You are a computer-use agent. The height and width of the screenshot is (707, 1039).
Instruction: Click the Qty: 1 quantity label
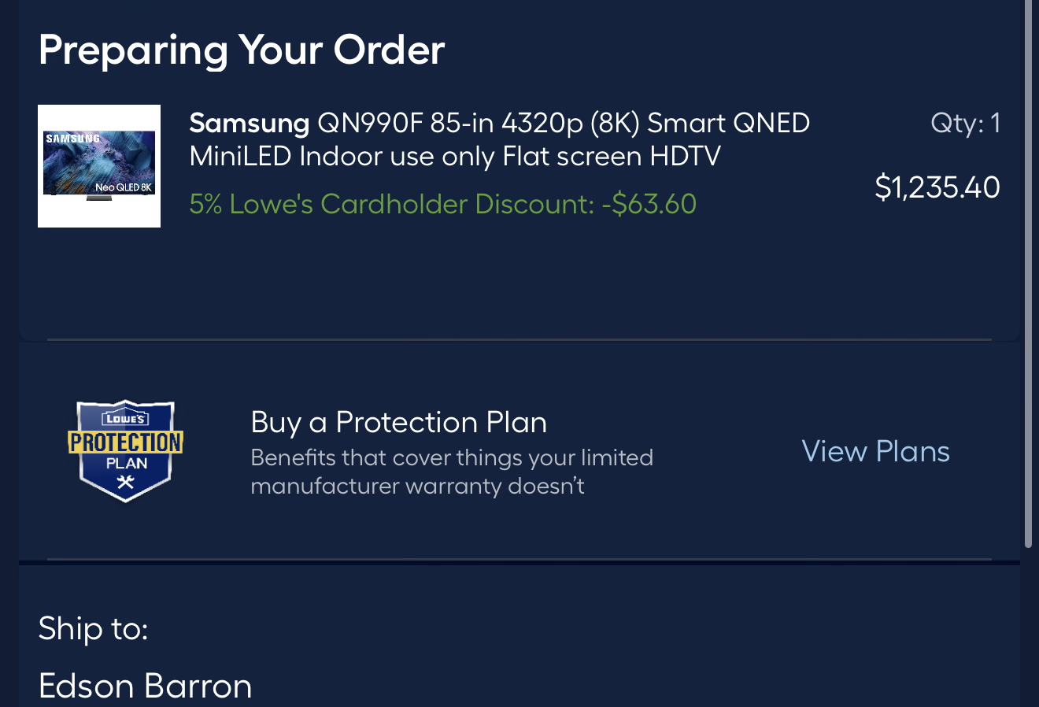[x=965, y=123]
